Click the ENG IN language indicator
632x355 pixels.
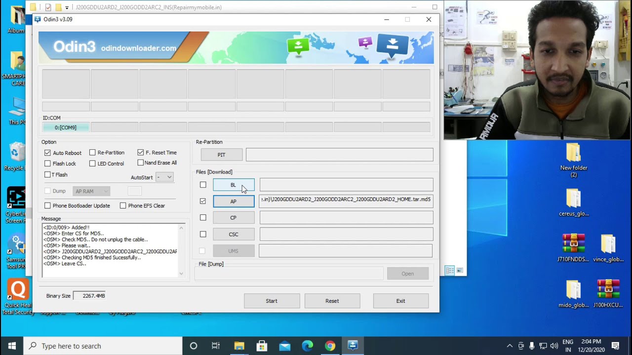coord(568,346)
